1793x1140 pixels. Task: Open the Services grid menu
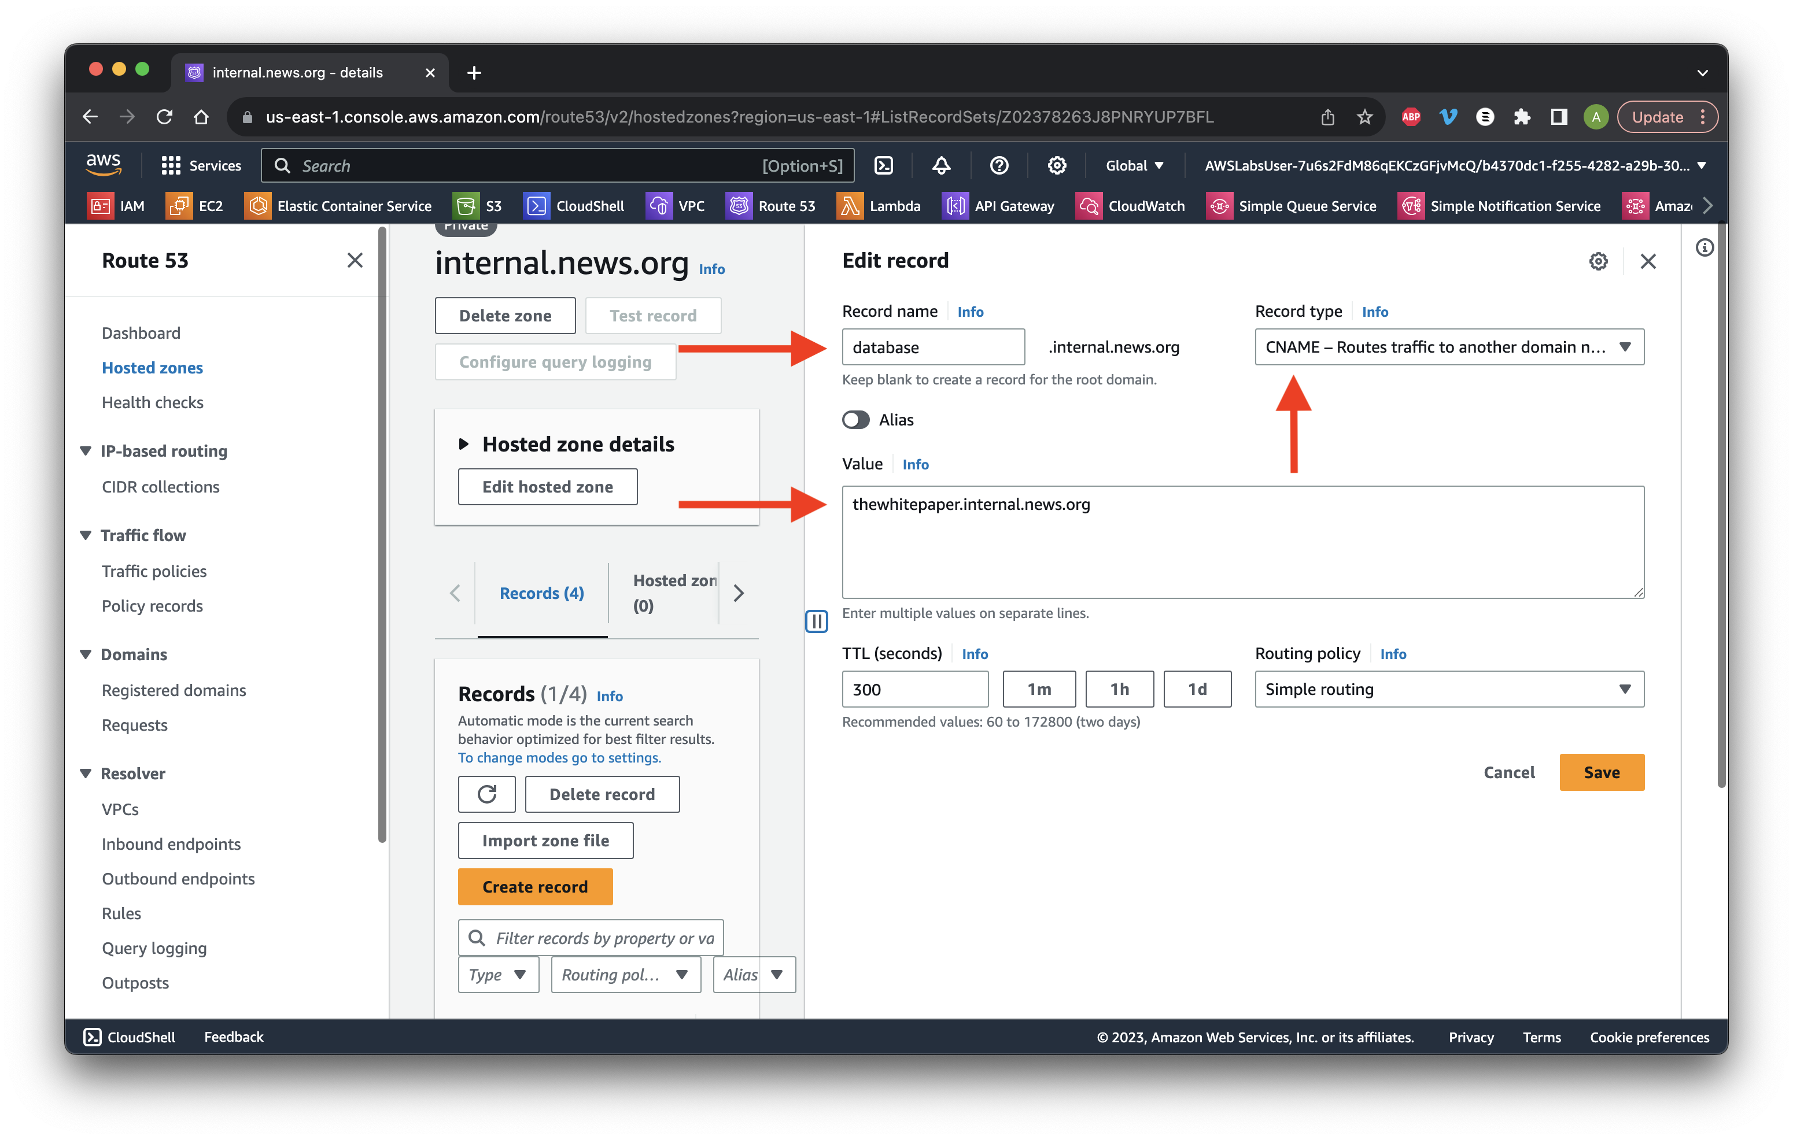coord(201,165)
